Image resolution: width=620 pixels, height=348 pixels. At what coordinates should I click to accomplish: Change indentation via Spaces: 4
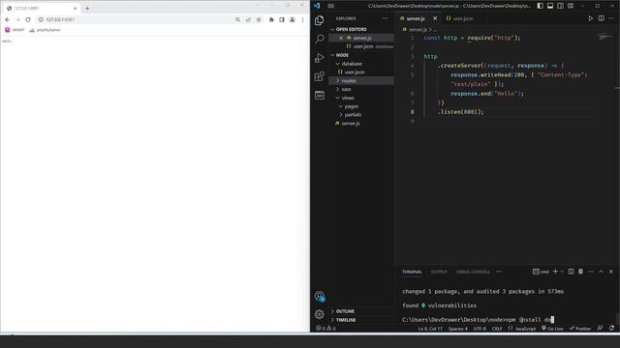click(x=457, y=329)
